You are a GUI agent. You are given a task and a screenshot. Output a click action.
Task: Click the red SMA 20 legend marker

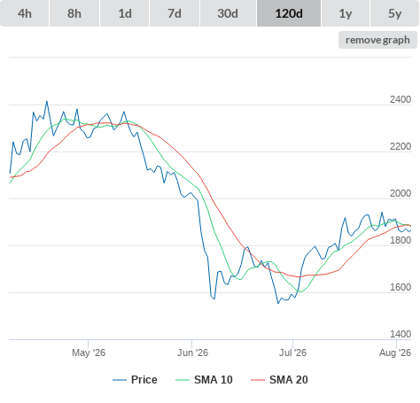[258, 380]
